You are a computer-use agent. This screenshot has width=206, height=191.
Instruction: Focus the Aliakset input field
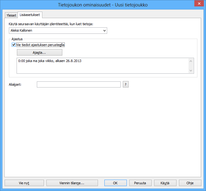[79, 84]
